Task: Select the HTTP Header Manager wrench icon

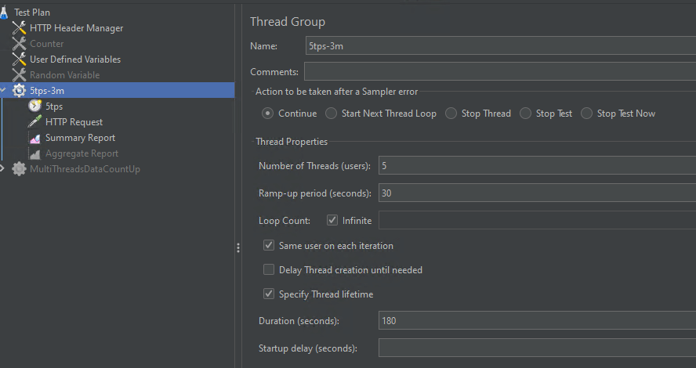Action: pyautogui.click(x=19, y=28)
